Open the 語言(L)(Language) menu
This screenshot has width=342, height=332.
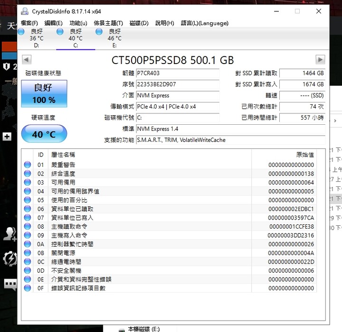point(205,23)
